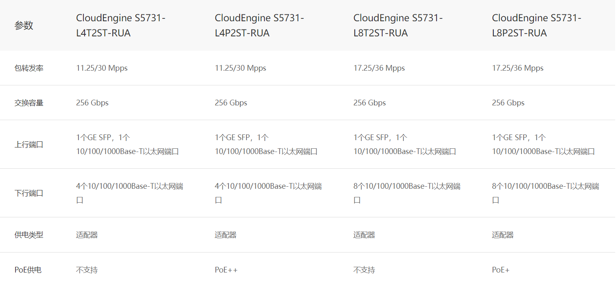Click the 下行端口 value for L8T2ST-RUA
616x286 pixels.
(x=407, y=193)
